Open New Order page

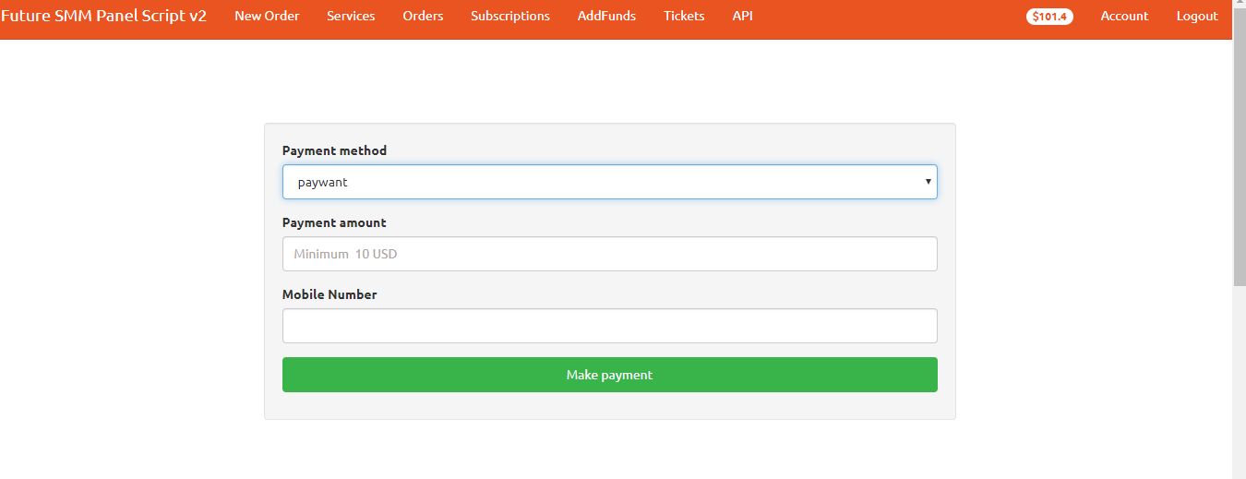click(267, 16)
